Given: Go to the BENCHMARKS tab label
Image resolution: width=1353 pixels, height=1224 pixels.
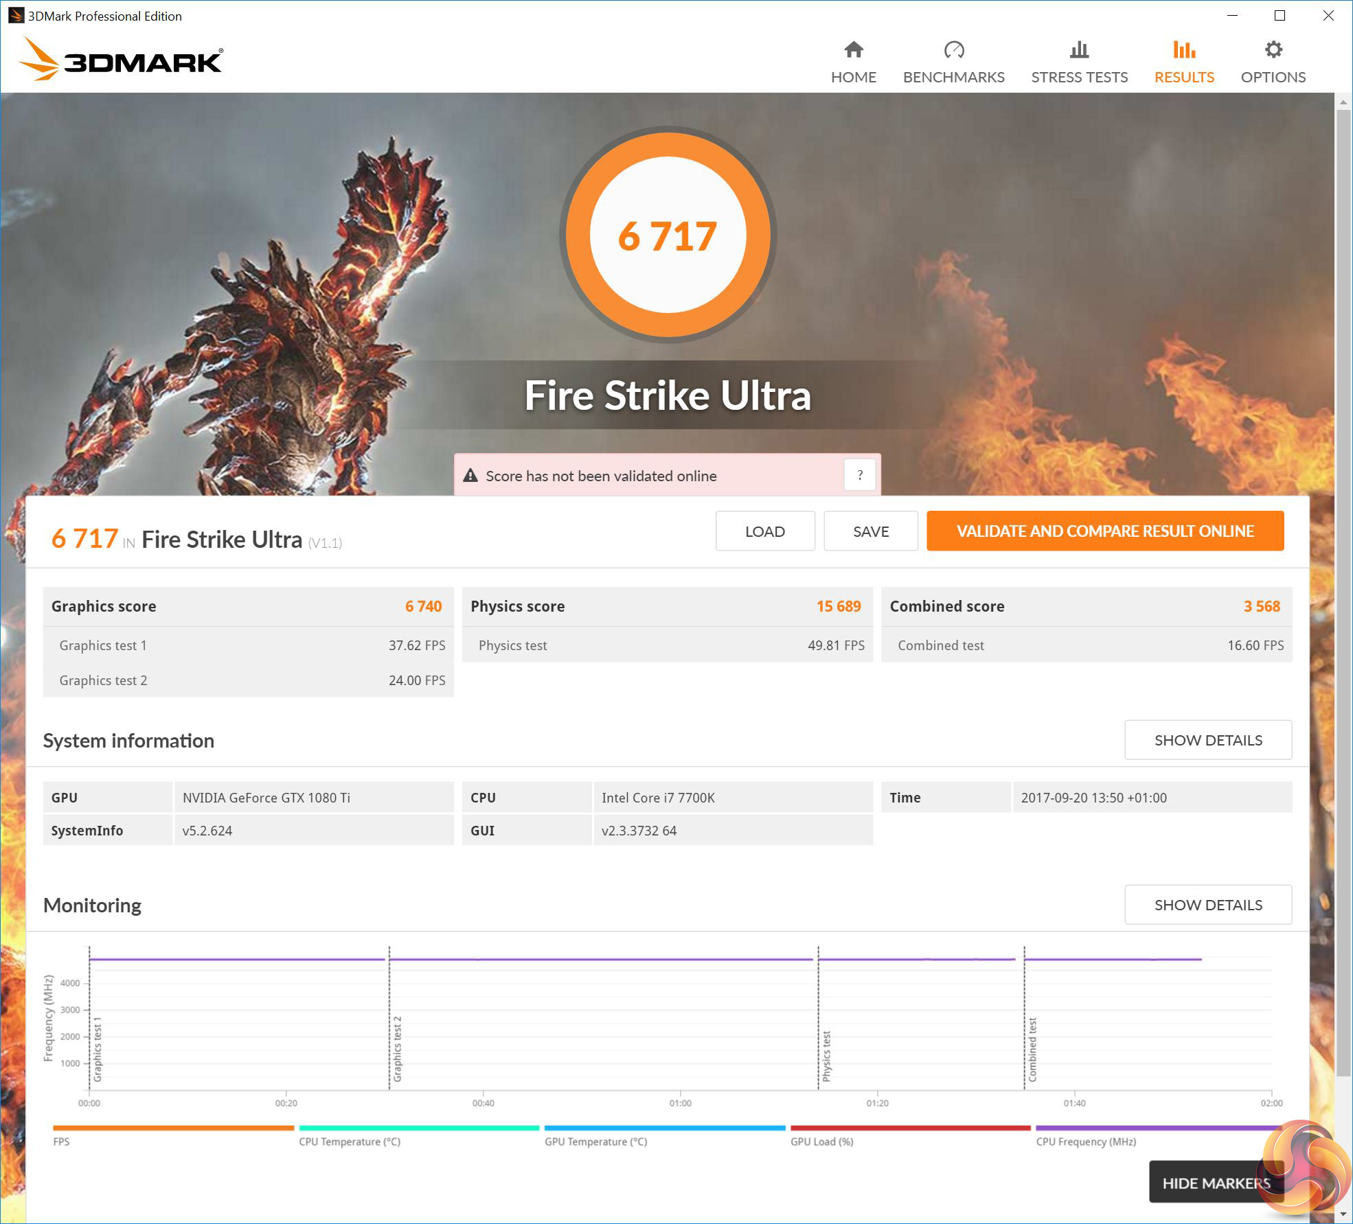Looking at the screenshot, I should (953, 77).
